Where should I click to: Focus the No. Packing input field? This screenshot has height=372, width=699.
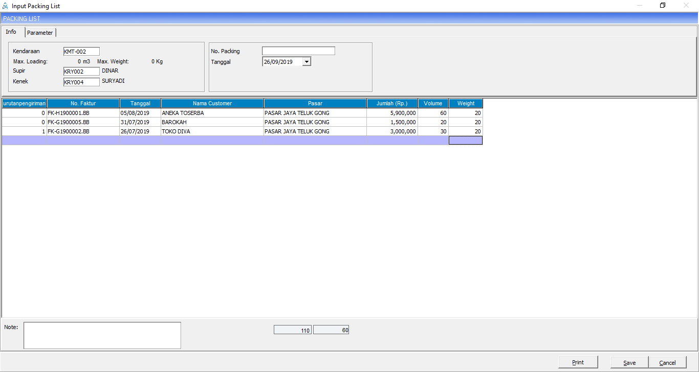[298, 51]
